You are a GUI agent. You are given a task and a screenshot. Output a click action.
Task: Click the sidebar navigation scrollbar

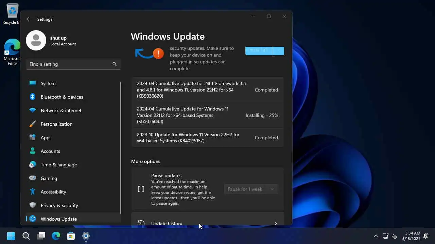(x=121, y=147)
